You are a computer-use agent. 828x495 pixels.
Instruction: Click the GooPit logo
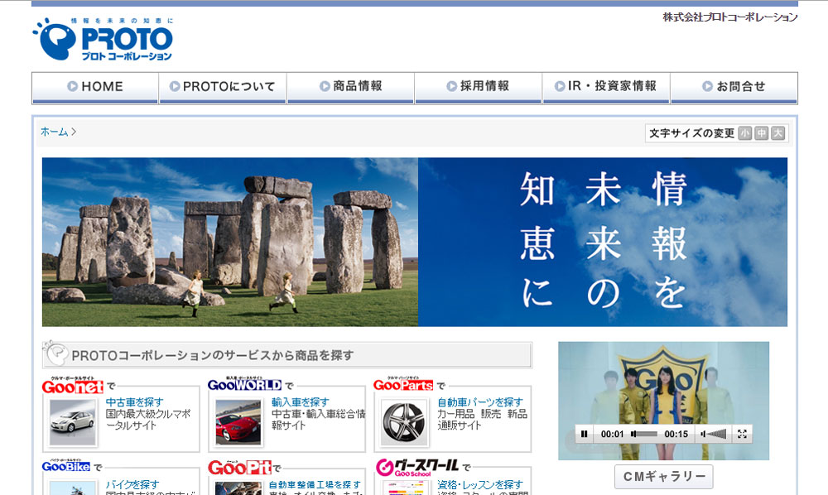point(240,467)
